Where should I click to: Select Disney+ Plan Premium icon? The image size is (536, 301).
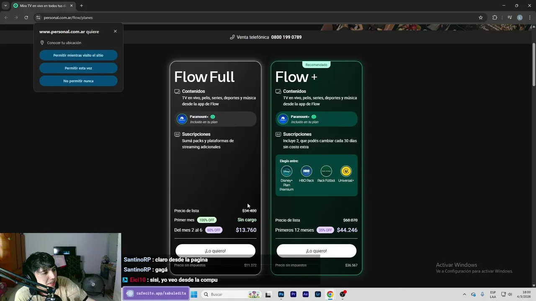(286, 171)
